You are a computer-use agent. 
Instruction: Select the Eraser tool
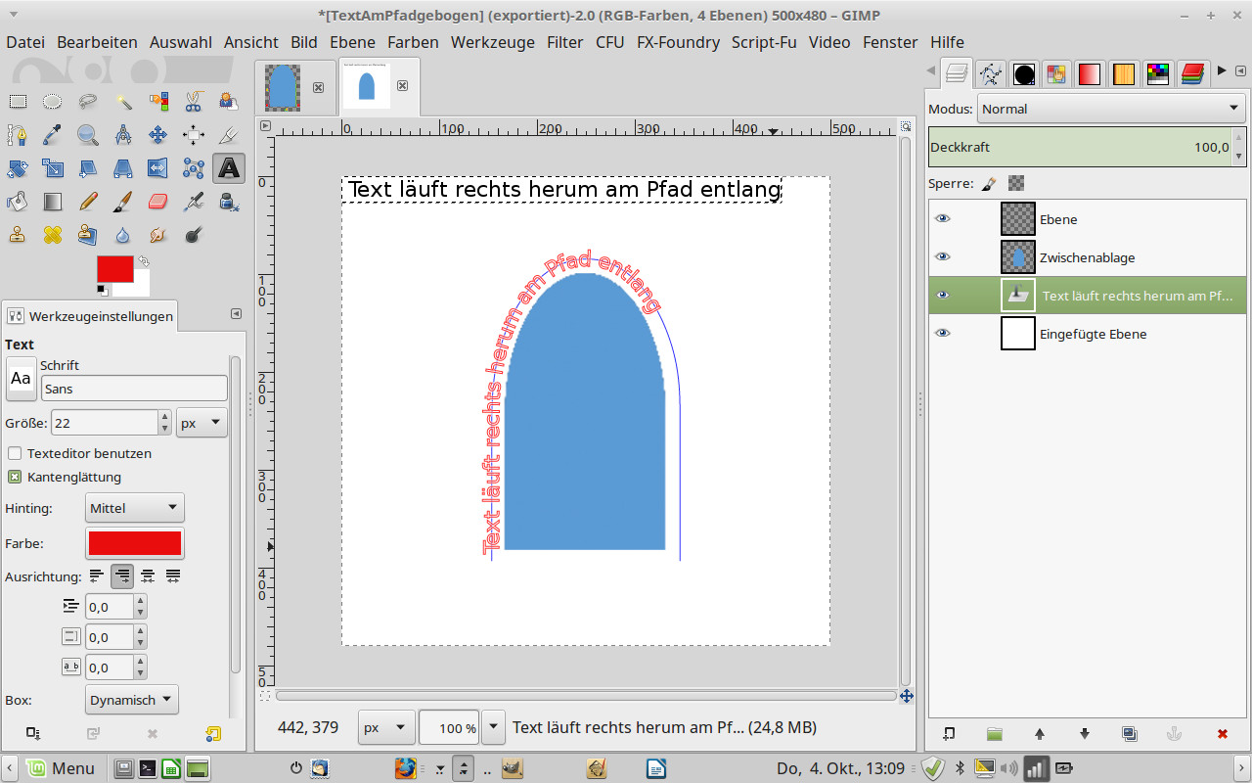coord(158,202)
